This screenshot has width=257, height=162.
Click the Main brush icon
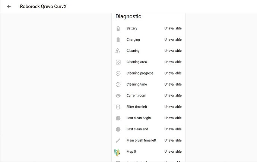point(118,140)
